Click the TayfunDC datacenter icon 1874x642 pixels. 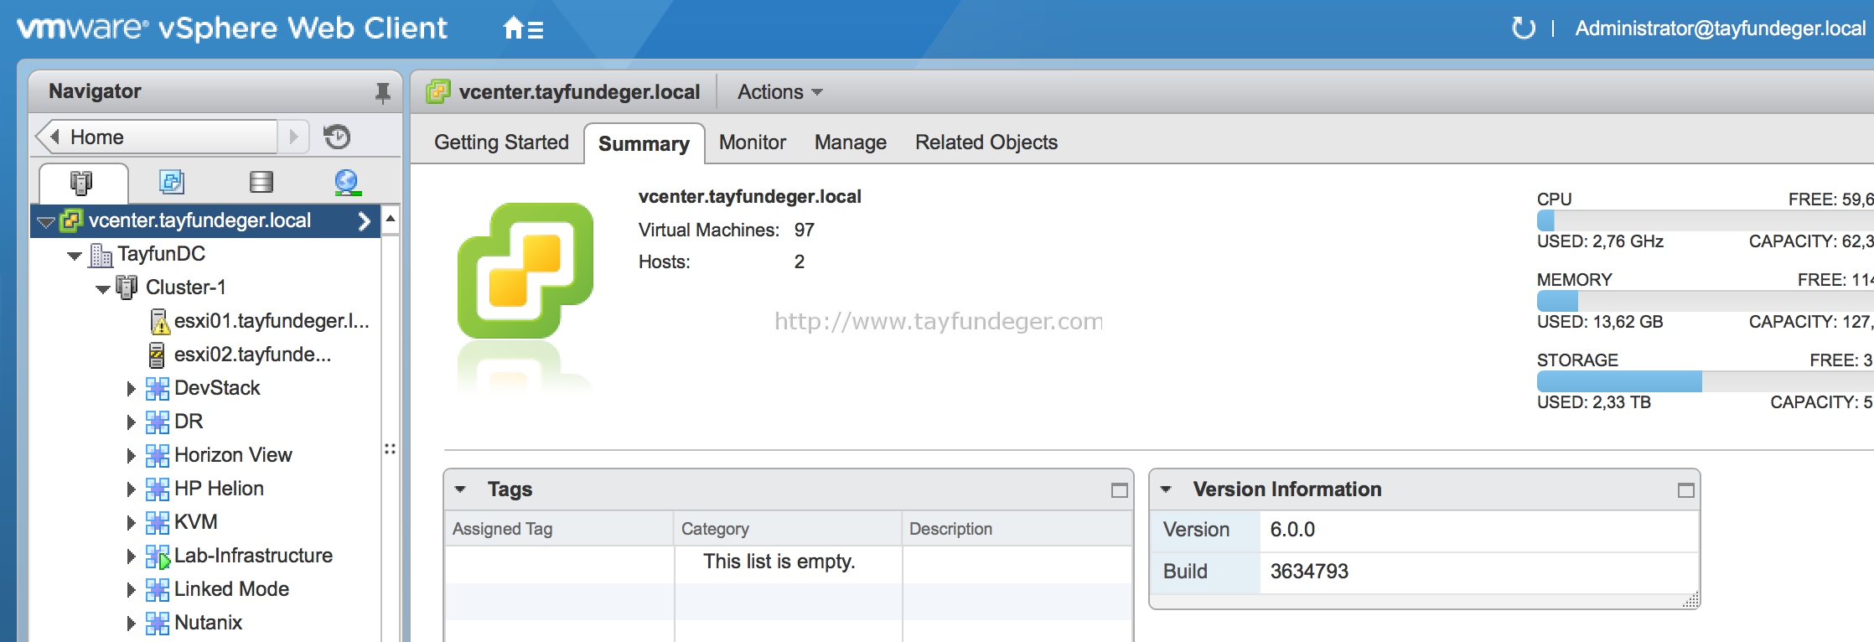[101, 254]
